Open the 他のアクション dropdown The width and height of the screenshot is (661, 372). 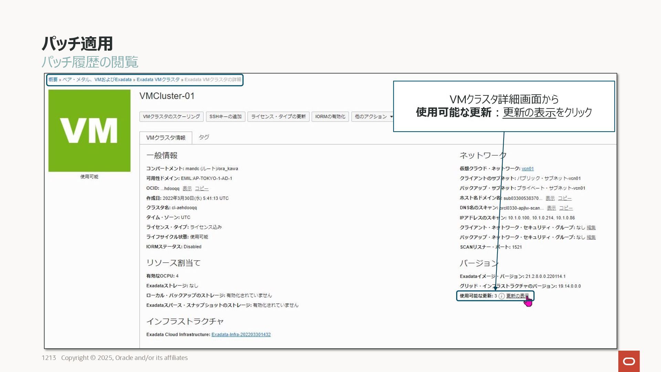point(373,117)
